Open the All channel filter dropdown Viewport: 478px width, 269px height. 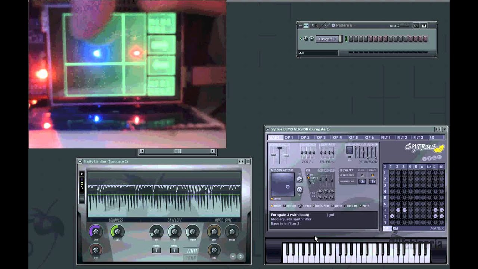tap(318, 53)
